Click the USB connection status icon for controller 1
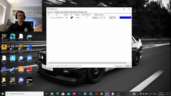 (67, 18)
